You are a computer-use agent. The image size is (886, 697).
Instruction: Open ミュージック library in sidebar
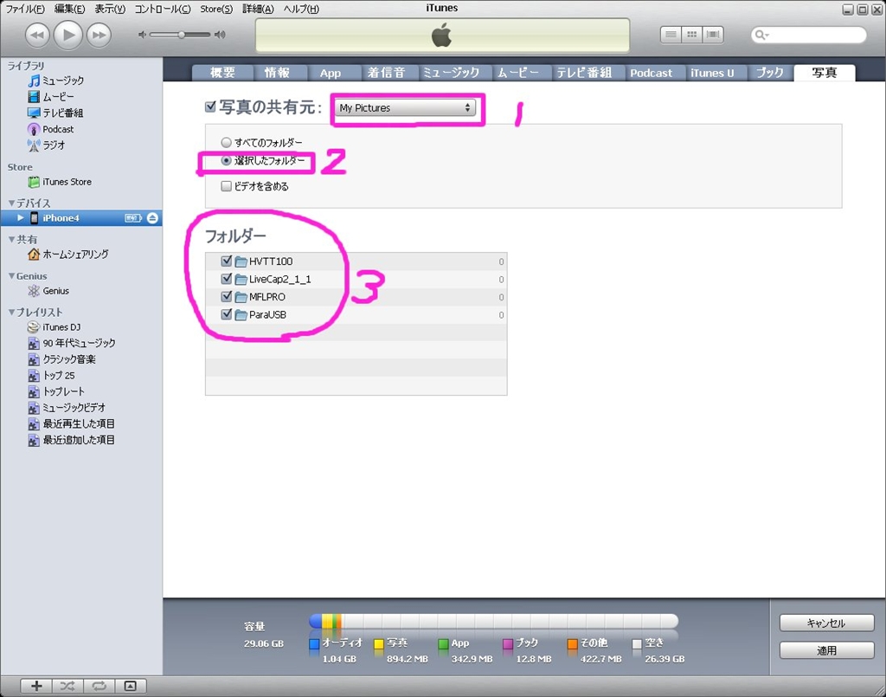[56, 81]
